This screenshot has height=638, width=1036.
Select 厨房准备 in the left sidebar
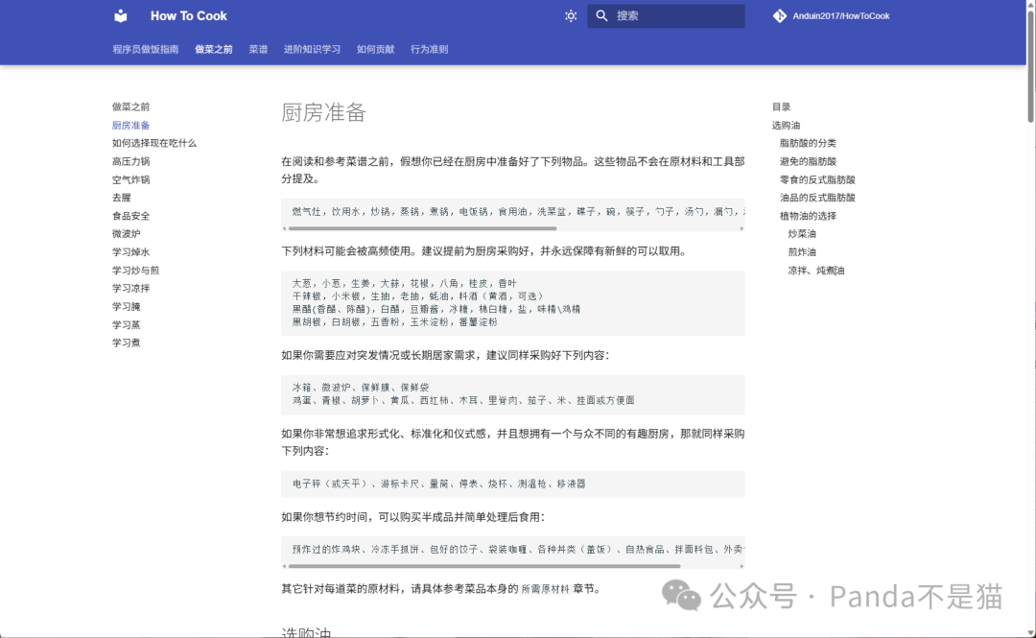click(130, 125)
